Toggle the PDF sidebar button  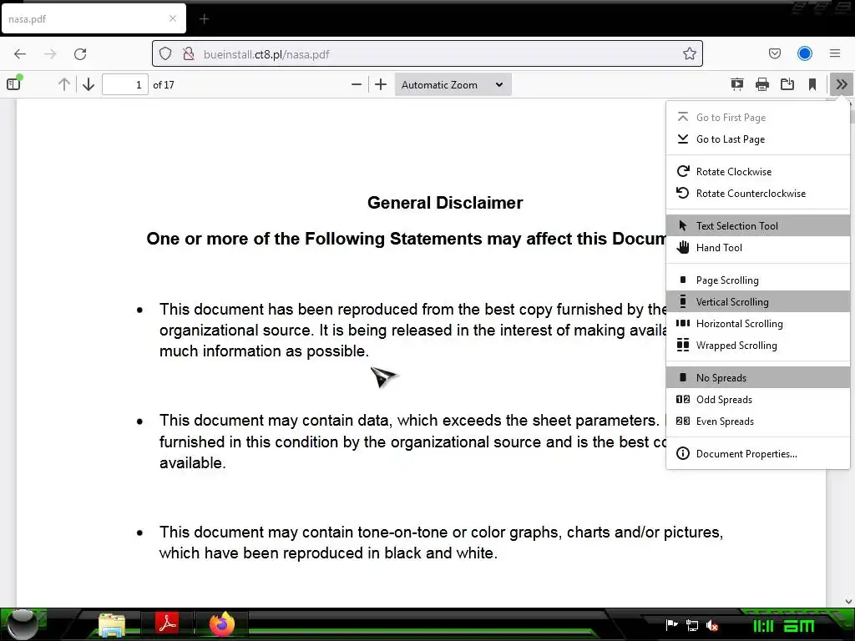tap(13, 84)
